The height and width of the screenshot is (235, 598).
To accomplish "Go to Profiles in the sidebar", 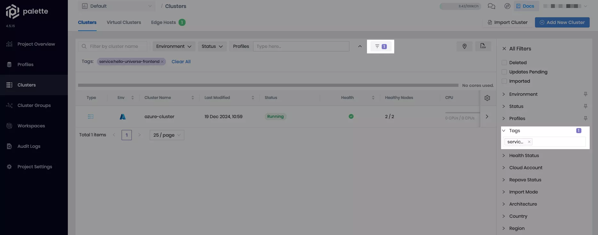I will (34, 64).
